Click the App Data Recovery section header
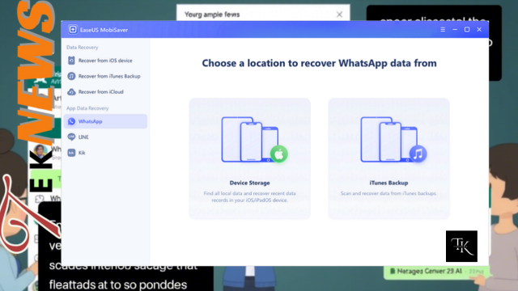 87,108
